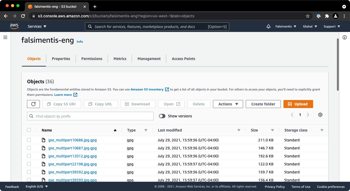Go to the previous page arrow
Viewport: 350px width, 191px height.
point(292,115)
